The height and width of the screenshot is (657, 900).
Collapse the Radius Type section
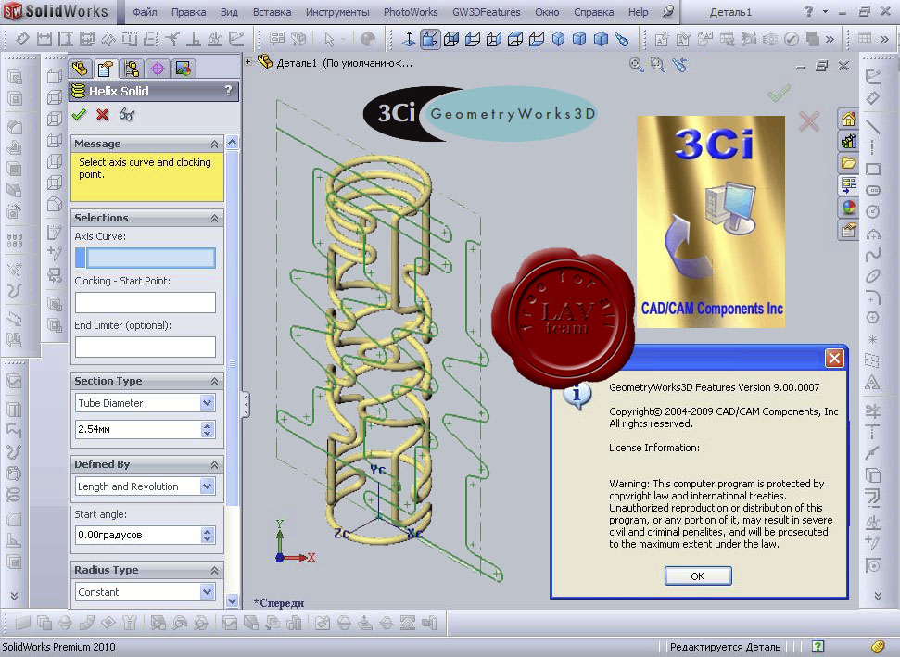[x=214, y=570]
